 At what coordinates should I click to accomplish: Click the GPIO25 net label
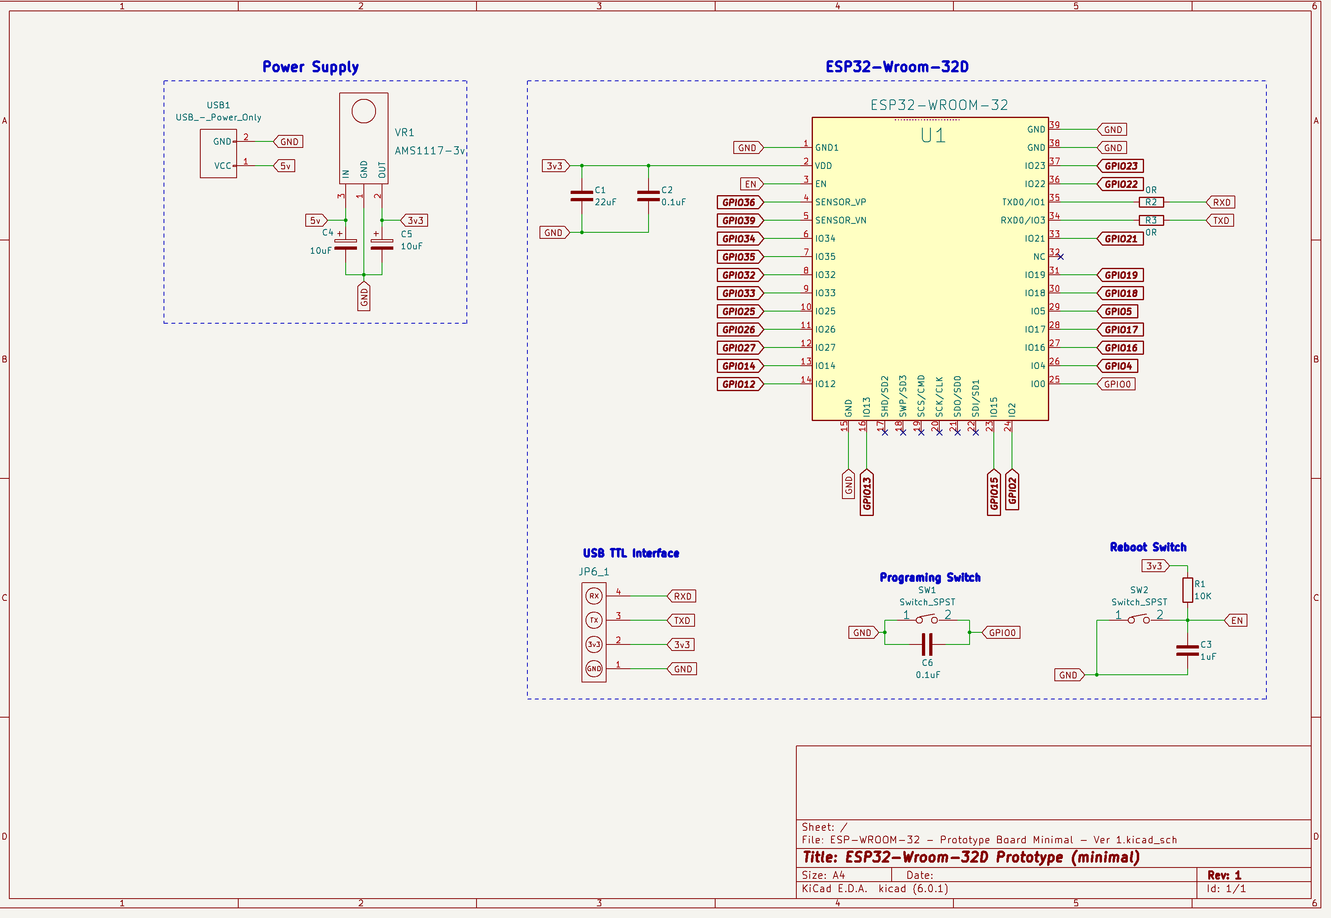pyautogui.click(x=740, y=312)
